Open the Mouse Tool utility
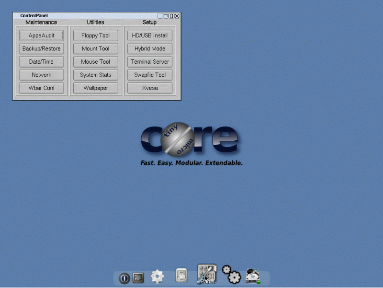The width and height of the screenshot is (383, 288). [96, 62]
